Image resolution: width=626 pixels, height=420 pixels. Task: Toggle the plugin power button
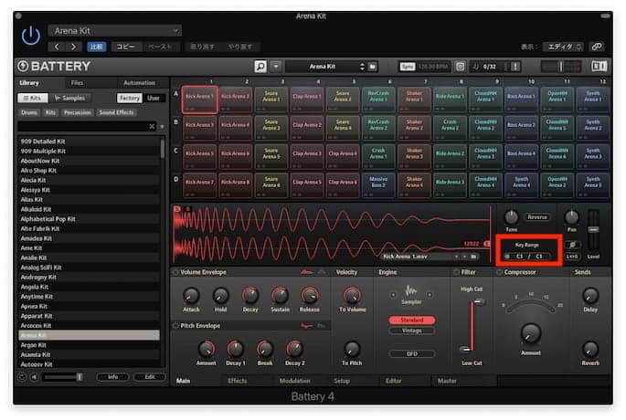[x=31, y=36]
